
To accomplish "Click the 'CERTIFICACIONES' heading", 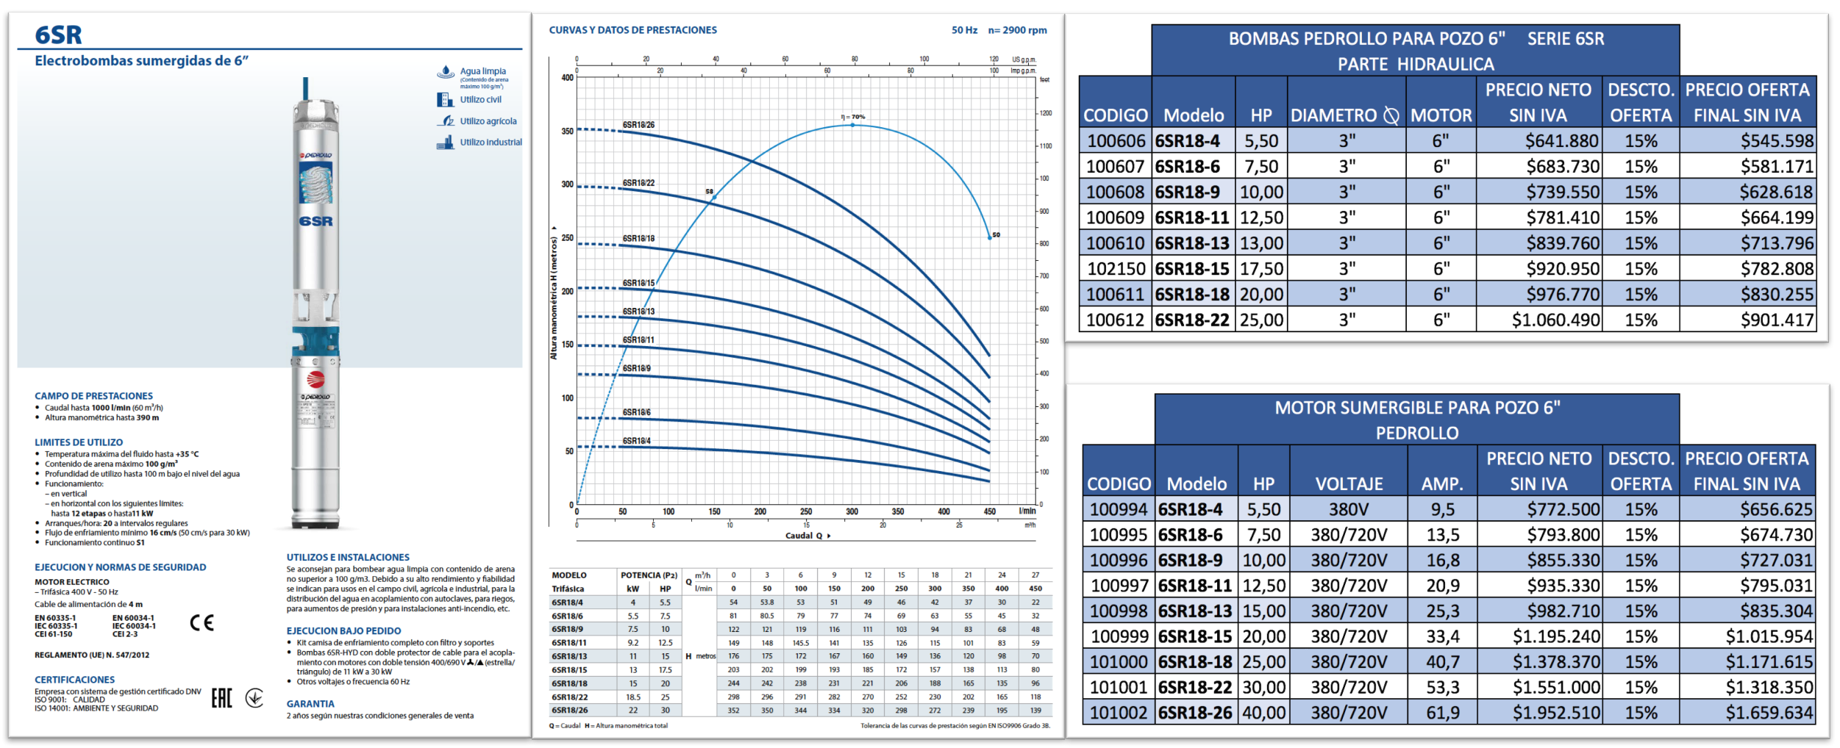I will coord(75,680).
